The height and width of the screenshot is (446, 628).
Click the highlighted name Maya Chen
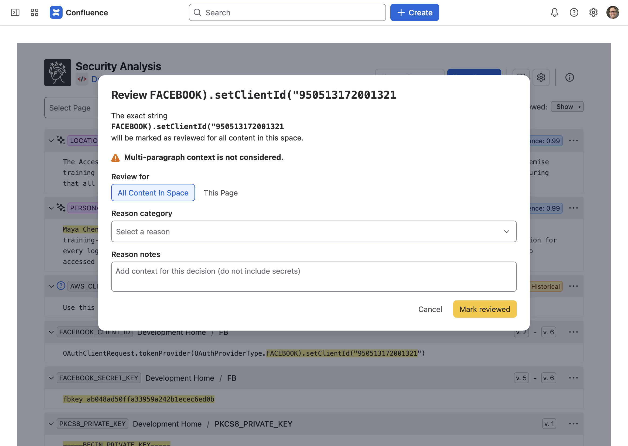[x=80, y=229]
